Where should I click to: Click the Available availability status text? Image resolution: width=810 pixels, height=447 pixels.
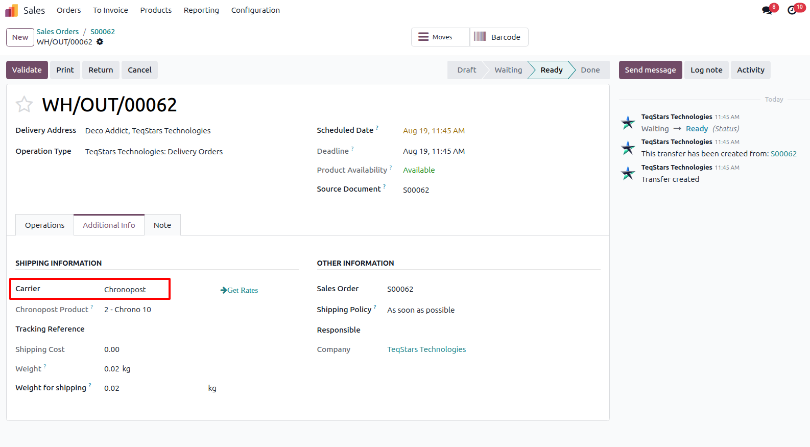coord(419,170)
